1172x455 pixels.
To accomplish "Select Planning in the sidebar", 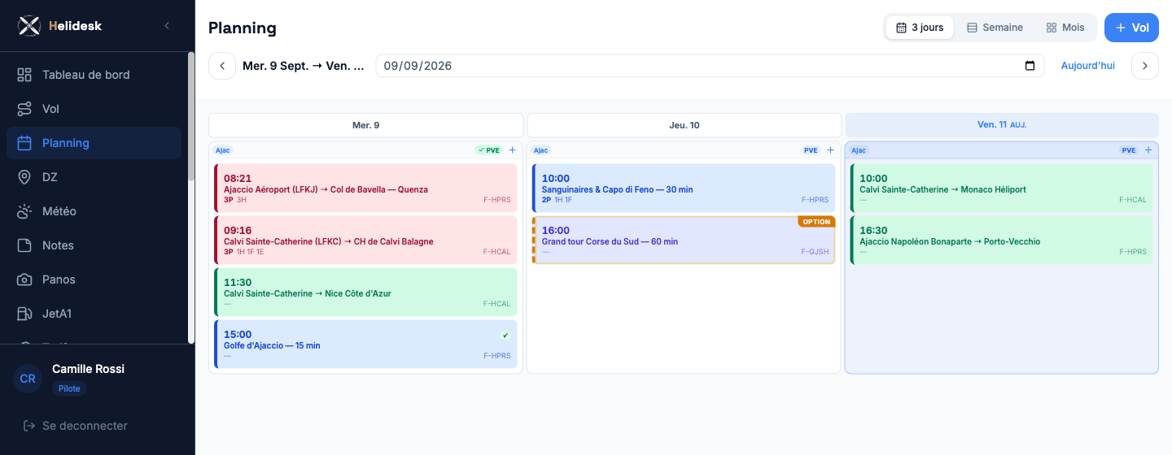I will click(94, 143).
